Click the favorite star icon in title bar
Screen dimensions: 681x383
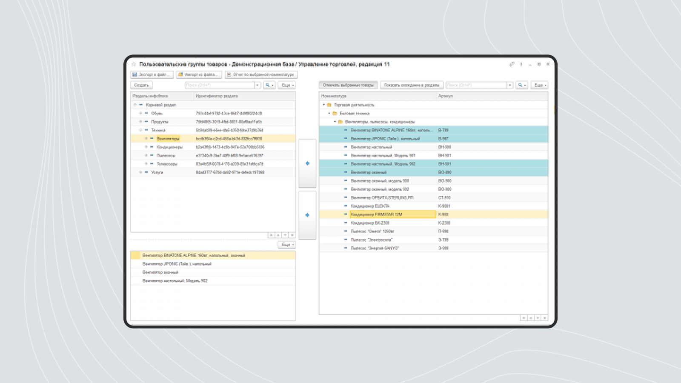[134, 64]
